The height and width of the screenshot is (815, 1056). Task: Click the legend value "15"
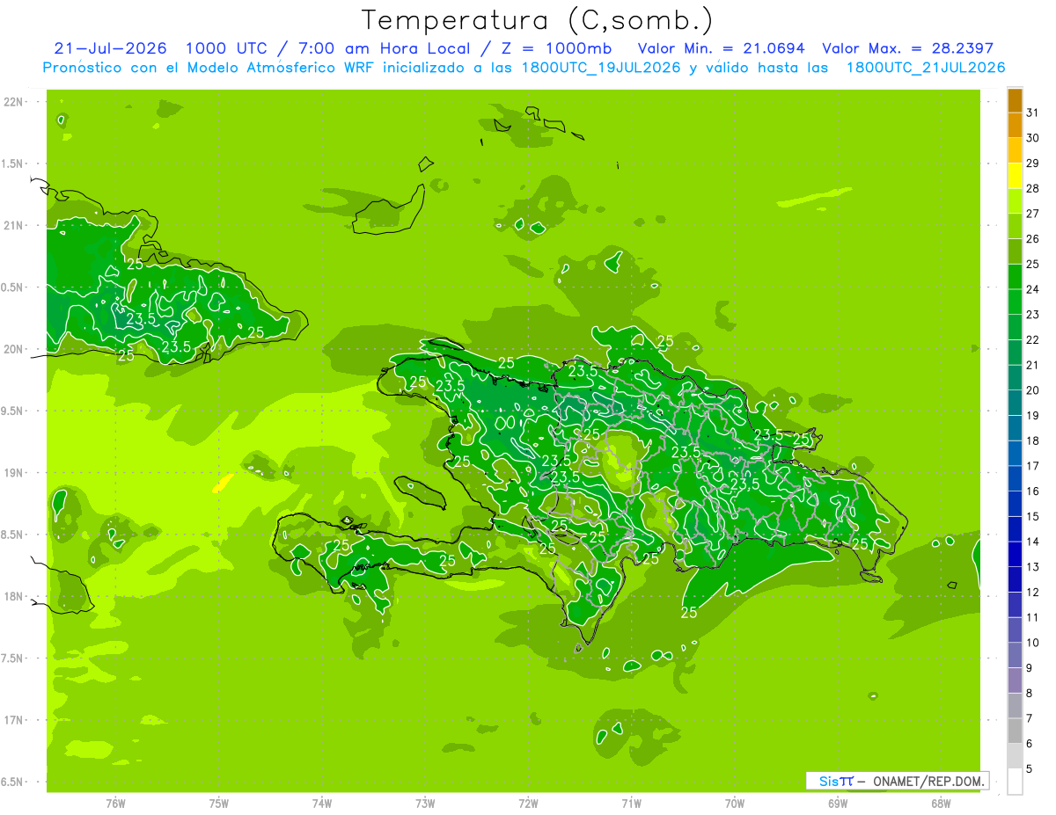coord(1033,517)
